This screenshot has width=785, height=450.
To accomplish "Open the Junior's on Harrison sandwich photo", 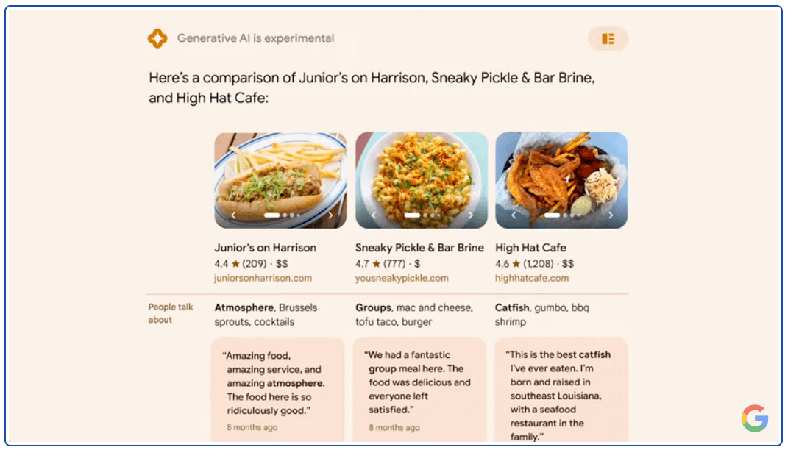I will tap(280, 176).
